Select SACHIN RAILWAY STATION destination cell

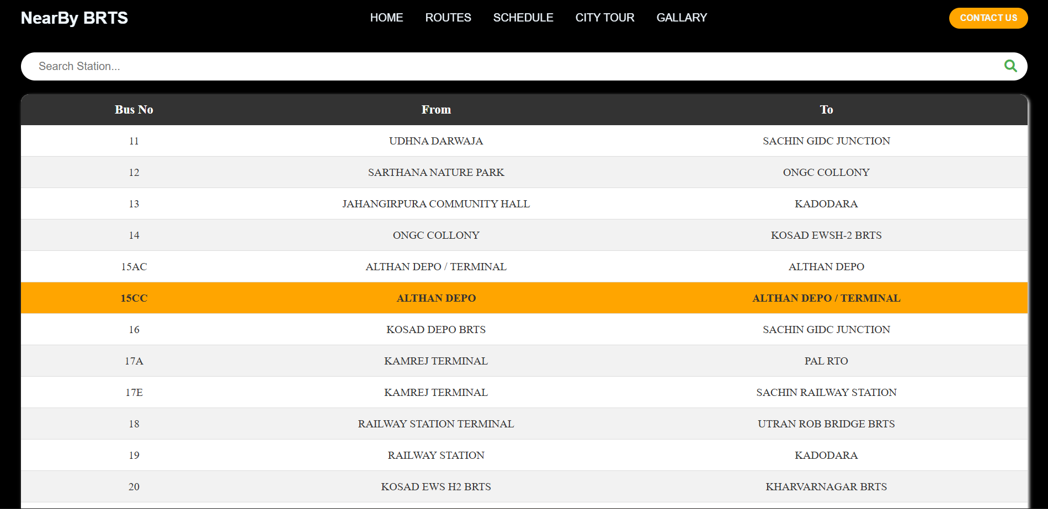tap(826, 393)
